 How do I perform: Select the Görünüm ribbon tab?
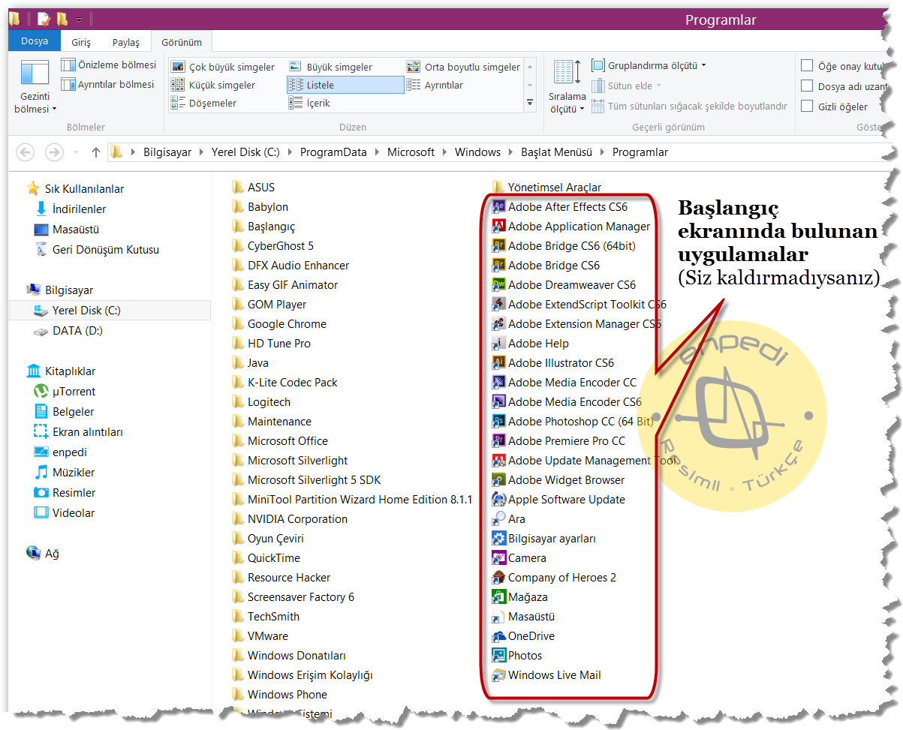coord(182,42)
